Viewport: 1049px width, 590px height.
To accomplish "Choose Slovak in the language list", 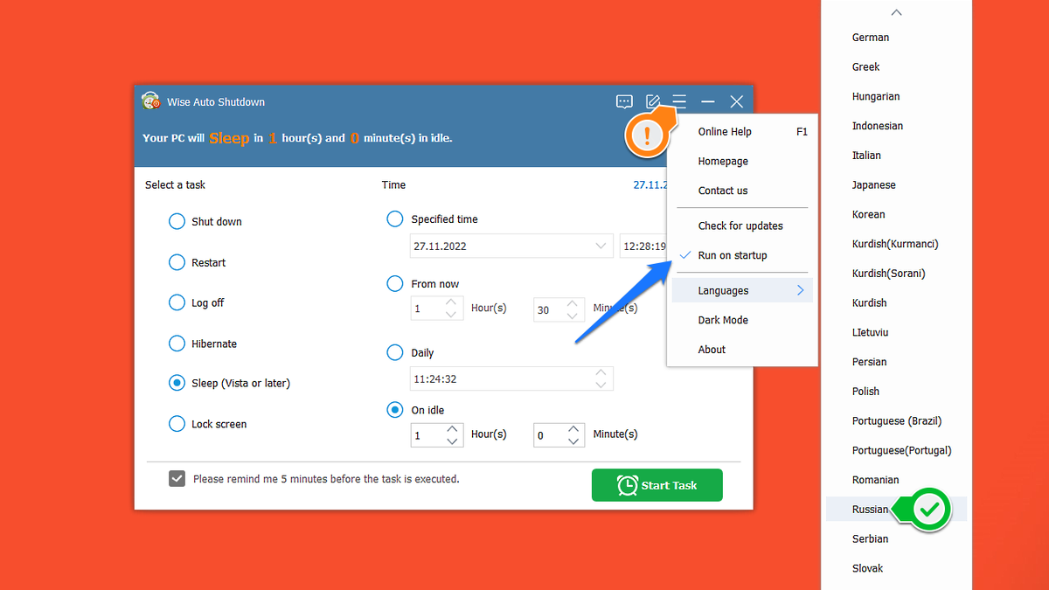I will coord(897,568).
